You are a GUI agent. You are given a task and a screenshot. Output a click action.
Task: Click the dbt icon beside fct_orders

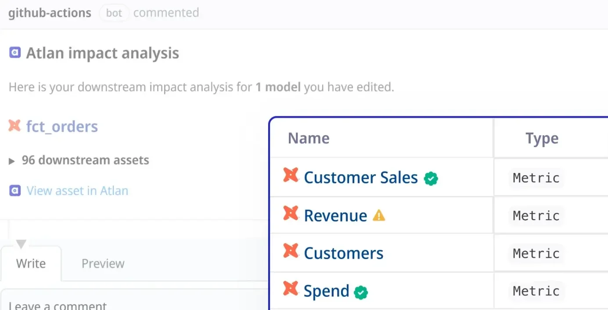14,126
